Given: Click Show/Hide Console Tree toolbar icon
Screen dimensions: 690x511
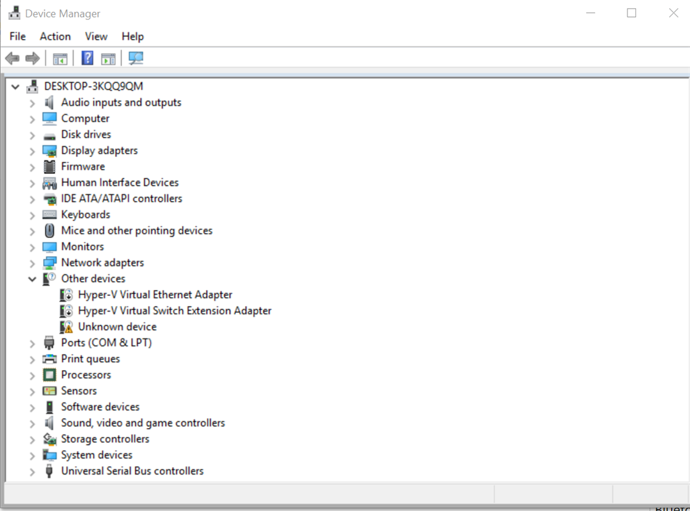Looking at the screenshot, I should 60,58.
